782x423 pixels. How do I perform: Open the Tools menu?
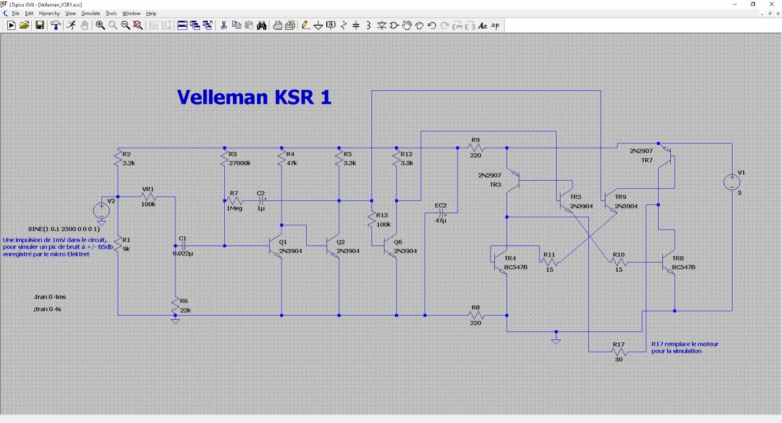coord(111,13)
